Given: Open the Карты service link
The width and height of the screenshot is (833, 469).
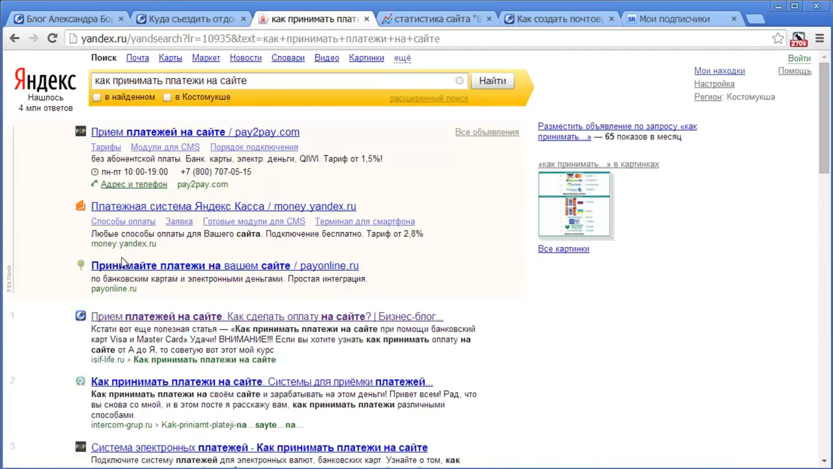Looking at the screenshot, I should coord(171,58).
